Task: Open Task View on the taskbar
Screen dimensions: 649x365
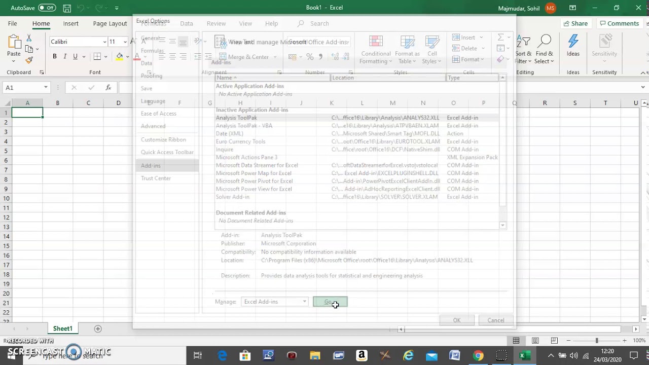Action: click(x=198, y=355)
